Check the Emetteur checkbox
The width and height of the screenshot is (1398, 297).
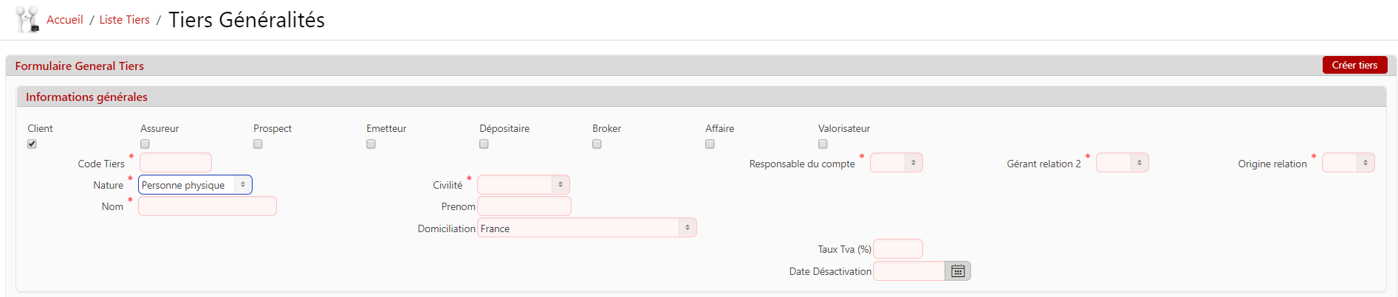tap(371, 144)
